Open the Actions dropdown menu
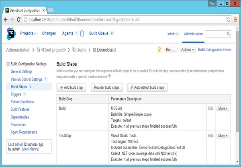The image size is (241, 167). (x=187, y=50)
